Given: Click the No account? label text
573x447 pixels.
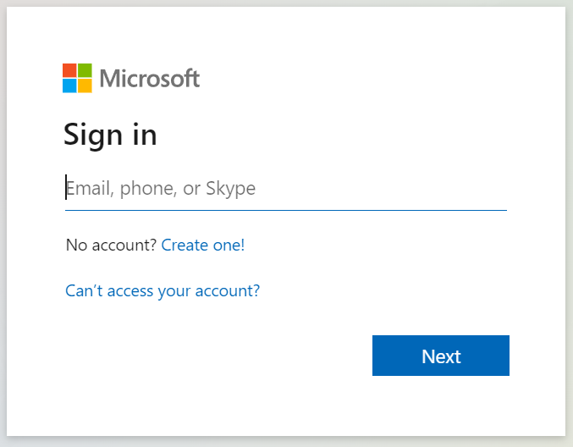Looking at the screenshot, I should [x=111, y=245].
